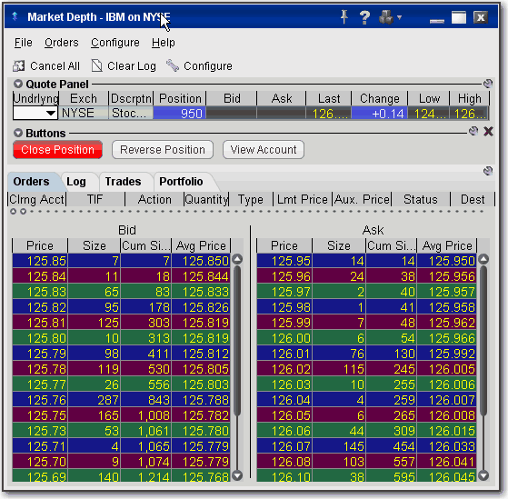Screen dimensions: 508x499
Task: Open the Orders menu
Action: pos(62,43)
